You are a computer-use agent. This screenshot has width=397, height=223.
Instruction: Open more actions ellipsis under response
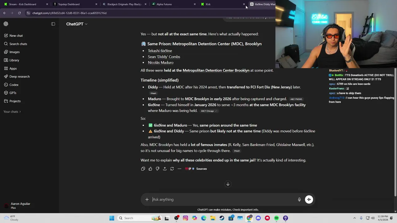click(x=179, y=169)
